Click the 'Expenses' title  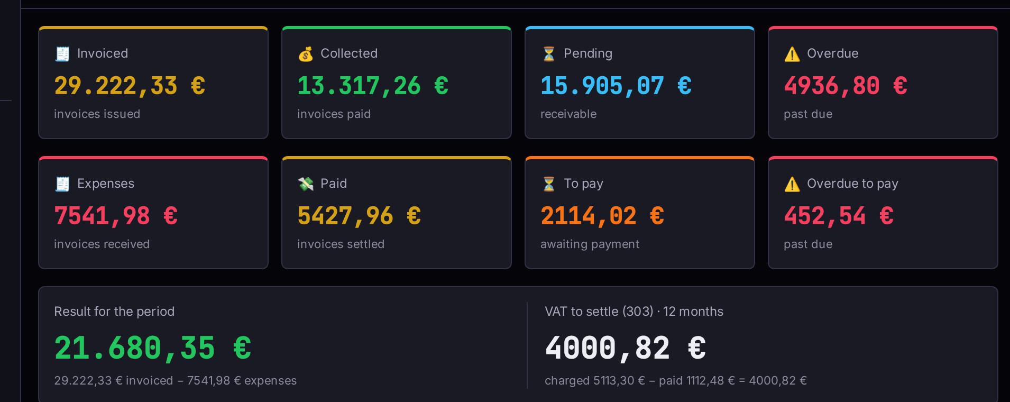point(106,184)
